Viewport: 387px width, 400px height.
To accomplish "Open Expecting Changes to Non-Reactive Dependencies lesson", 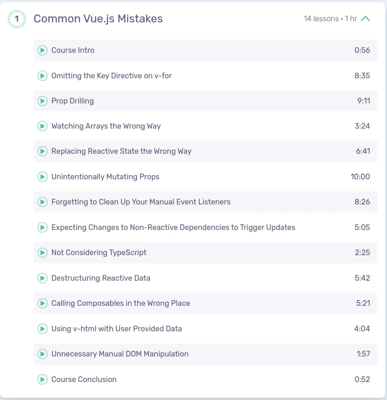I will pyautogui.click(x=205, y=227).
